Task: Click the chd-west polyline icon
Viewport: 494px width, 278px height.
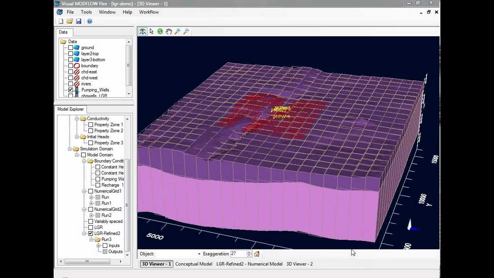Action: 76,78
